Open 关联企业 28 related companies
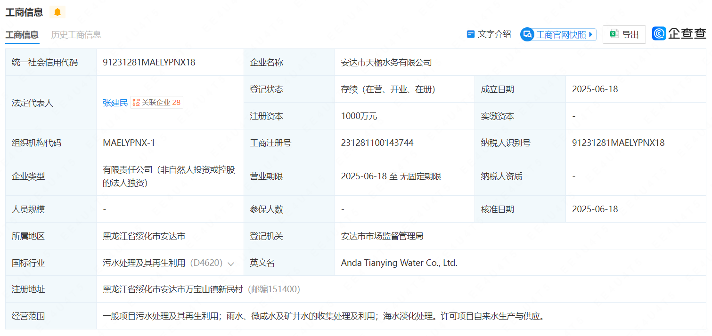This screenshot has width=712, height=336. pyautogui.click(x=157, y=103)
